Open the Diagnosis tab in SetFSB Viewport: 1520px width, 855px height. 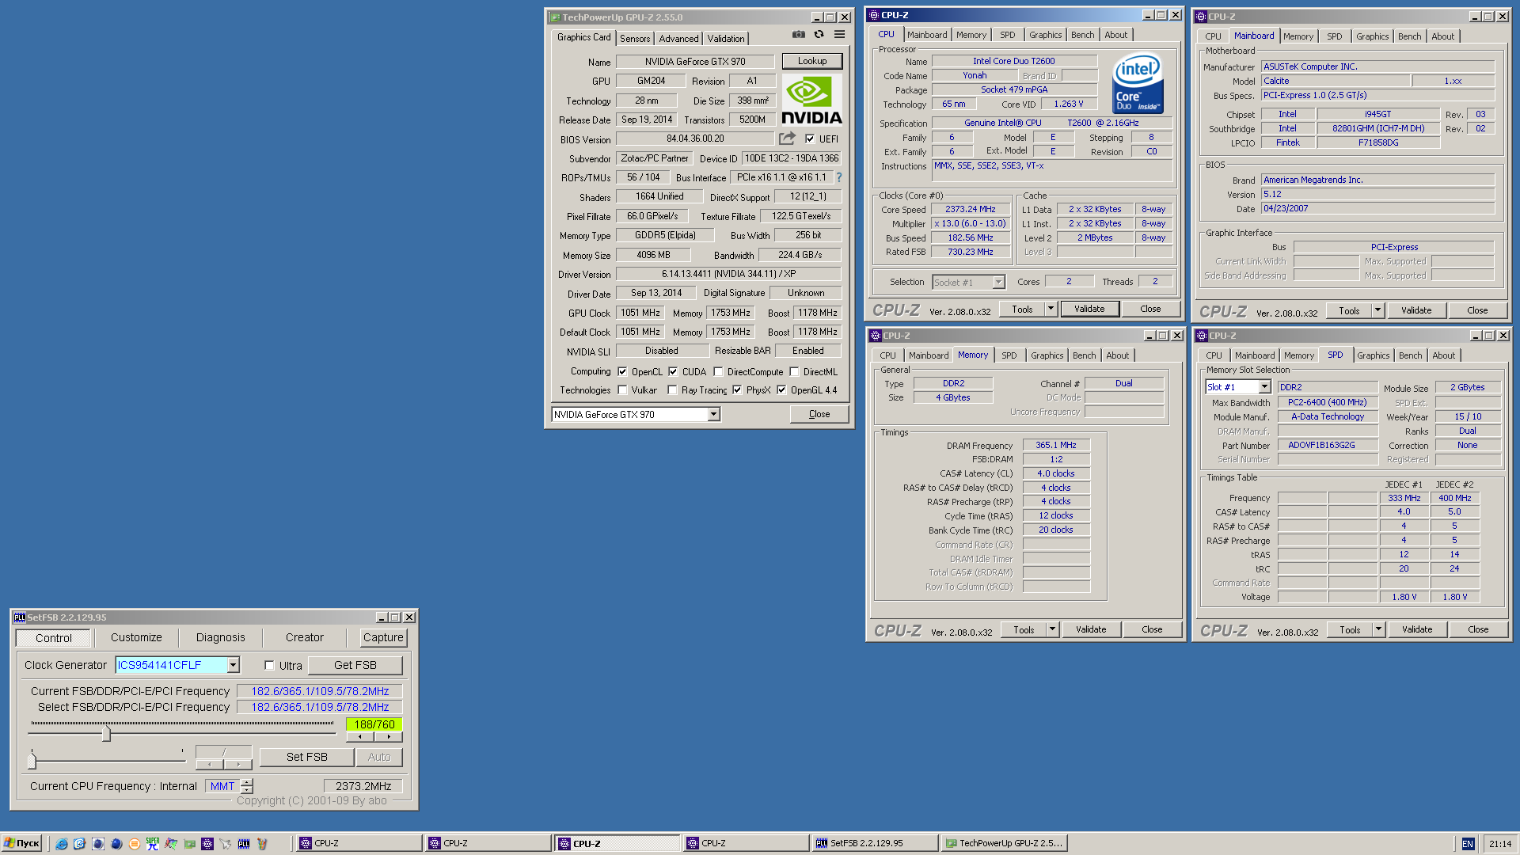point(221,637)
